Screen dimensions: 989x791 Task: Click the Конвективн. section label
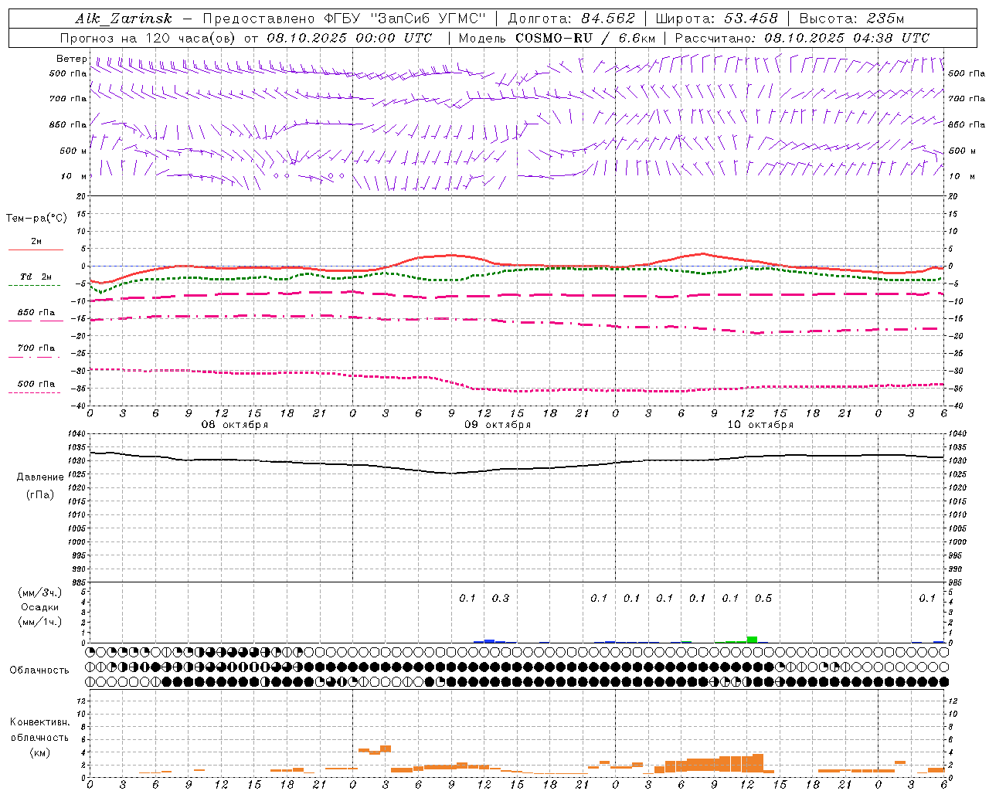[x=40, y=722]
